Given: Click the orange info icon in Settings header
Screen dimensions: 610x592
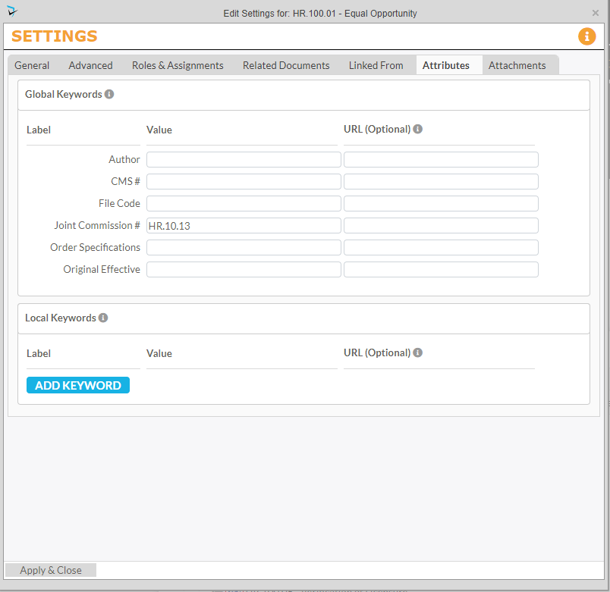Looking at the screenshot, I should (586, 36).
